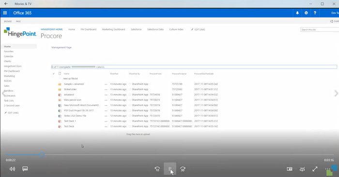
Task: Click the folder icon for Sample + renamed
Action: tap(60, 84)
